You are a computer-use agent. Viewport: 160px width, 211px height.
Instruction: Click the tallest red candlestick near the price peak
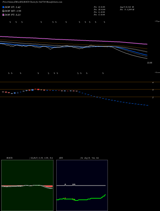tap(38, 89)
